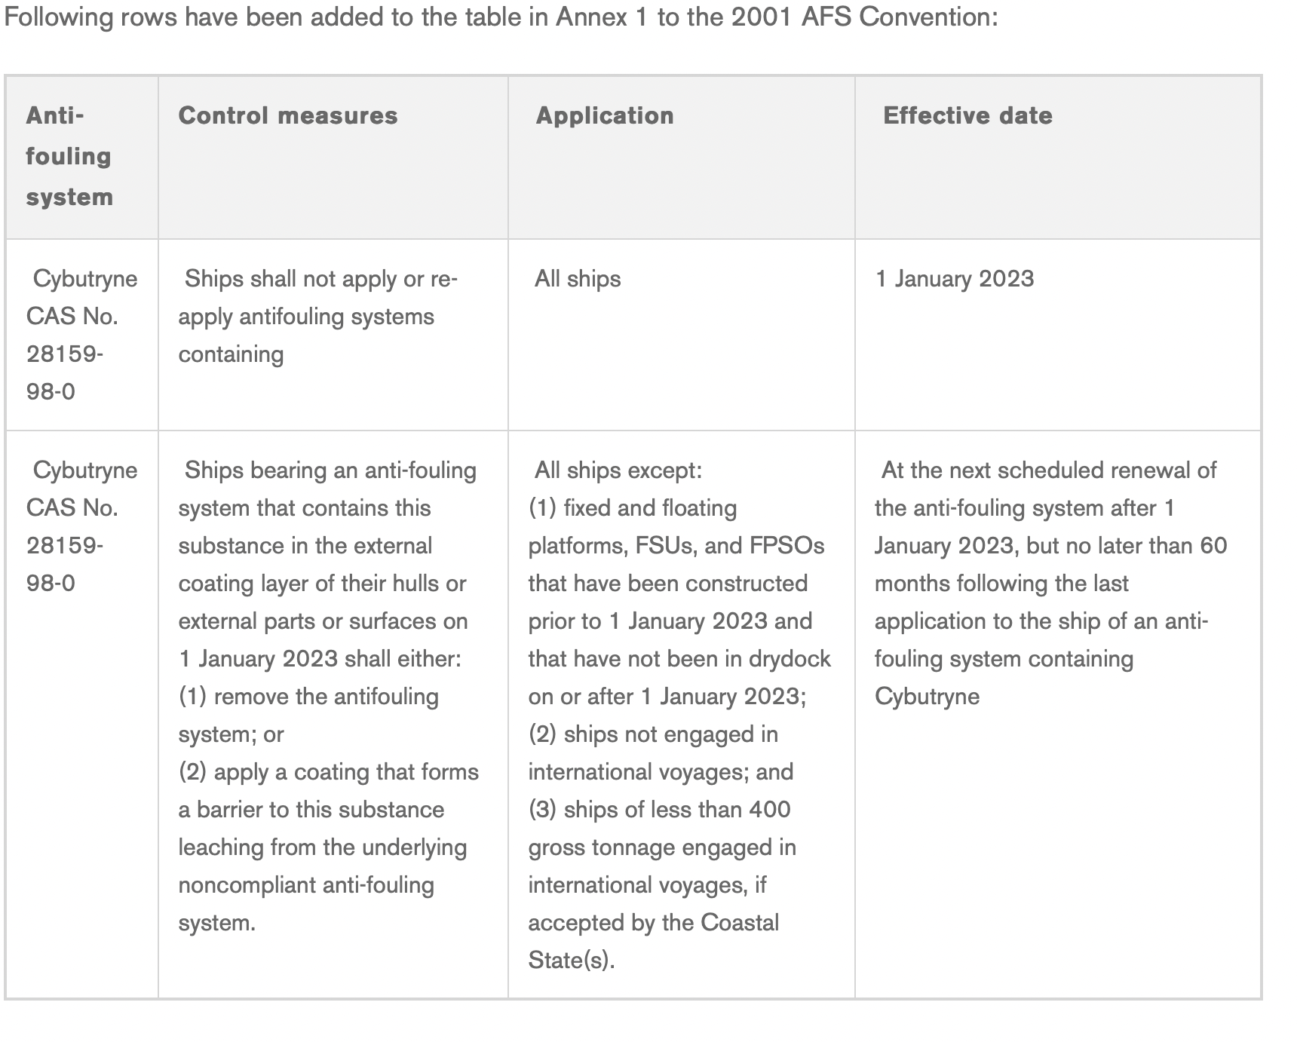Click the "All ships except:" text
1297x1042 pixels.
tap(618, 470)
